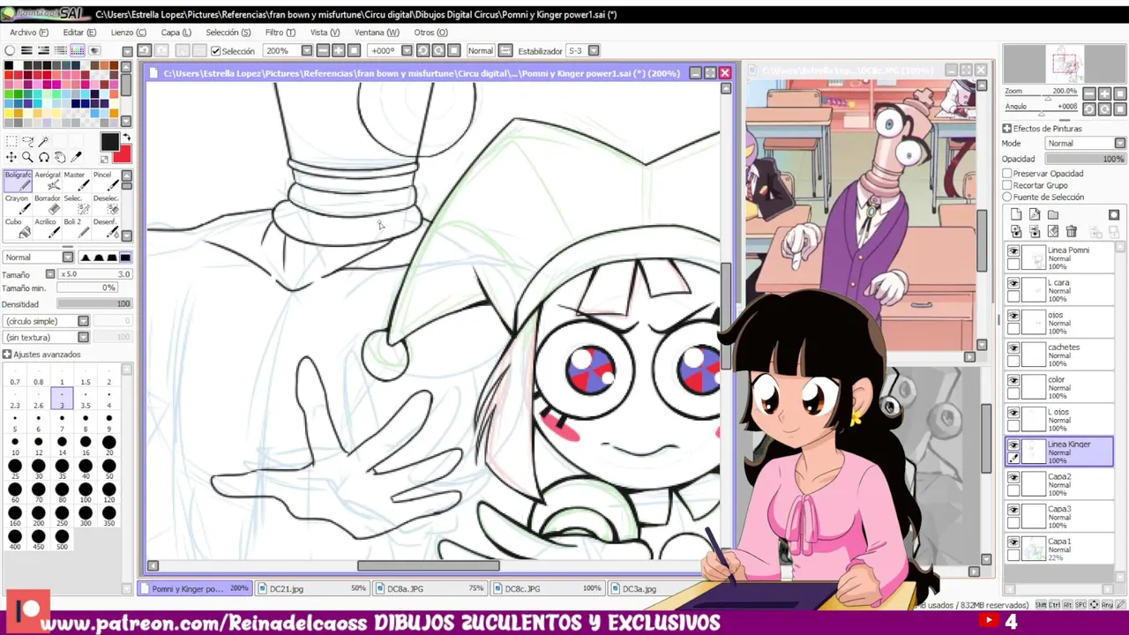
Task: Activate the hand pan tool
Action: coord(60,157)
